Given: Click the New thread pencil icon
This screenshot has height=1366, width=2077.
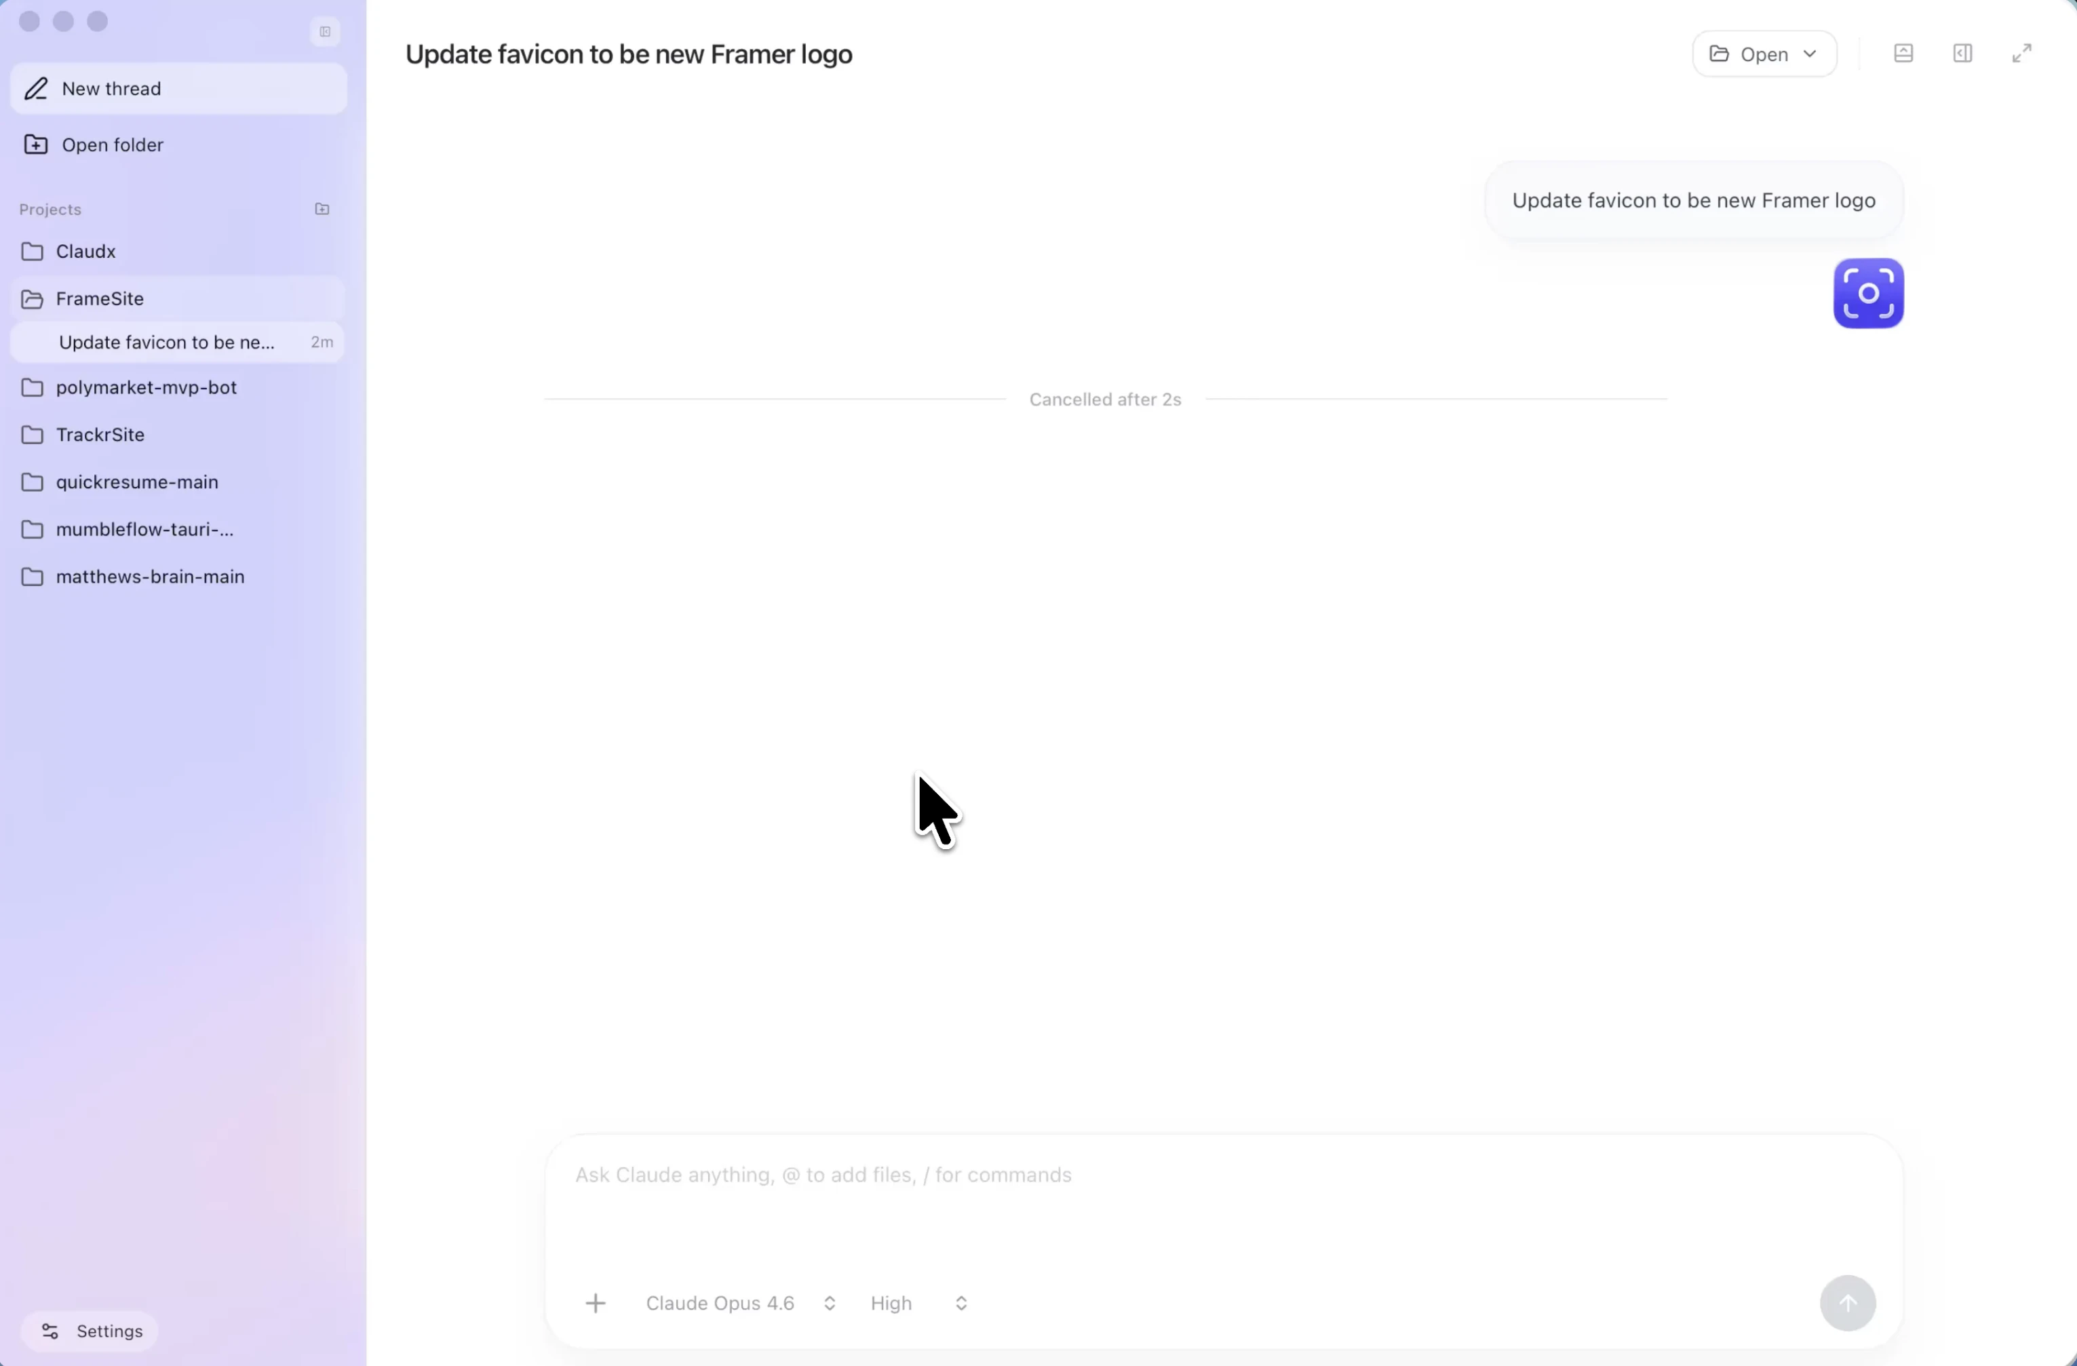Looking at the screenshot, I should pyautogui.click(x=36, y=89).
